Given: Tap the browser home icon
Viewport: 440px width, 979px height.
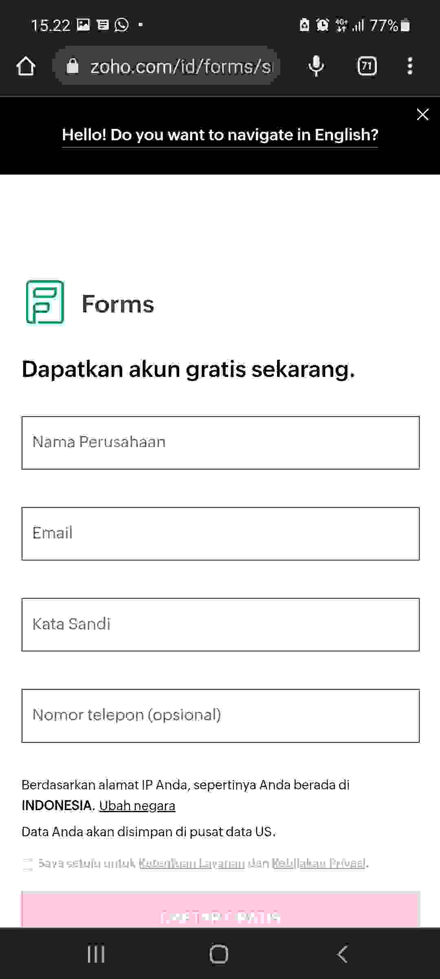Looking at the screenshot, I should point(26,66).
